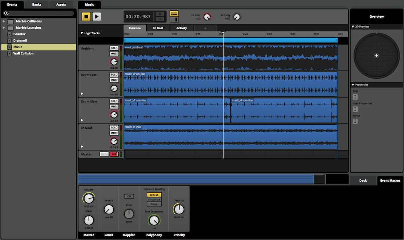Click the Master Volume knob in the deck
The width and height of the screenshot is (404, 240).
pos(89,198)
